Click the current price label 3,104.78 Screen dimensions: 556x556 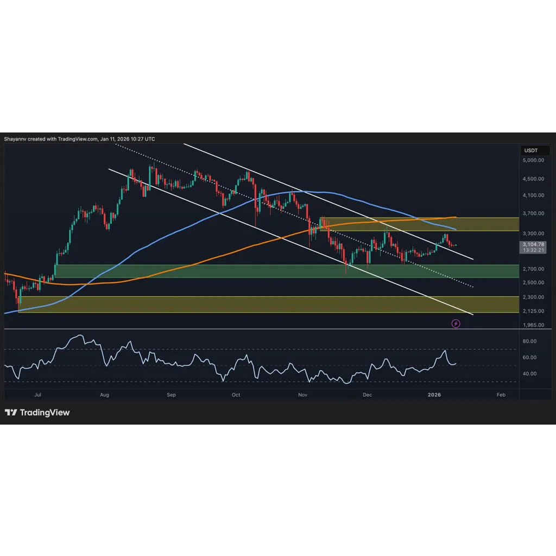click(x=533, y=244)
